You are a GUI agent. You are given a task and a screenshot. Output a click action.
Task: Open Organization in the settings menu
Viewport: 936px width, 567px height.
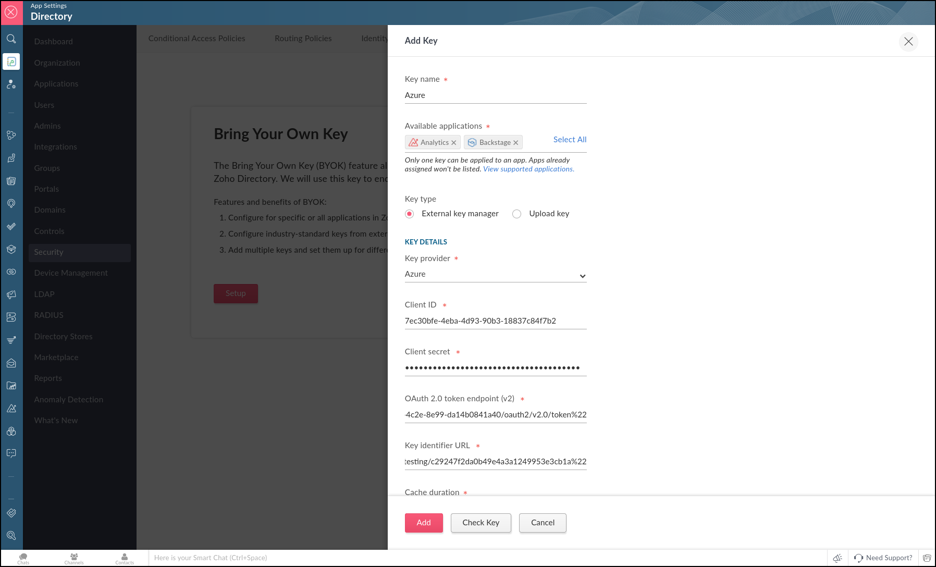(x=57, y=63)
